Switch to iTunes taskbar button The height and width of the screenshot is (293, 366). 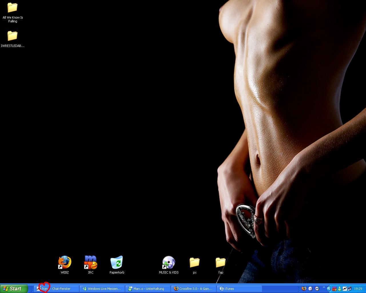click(x=240, y=289)
